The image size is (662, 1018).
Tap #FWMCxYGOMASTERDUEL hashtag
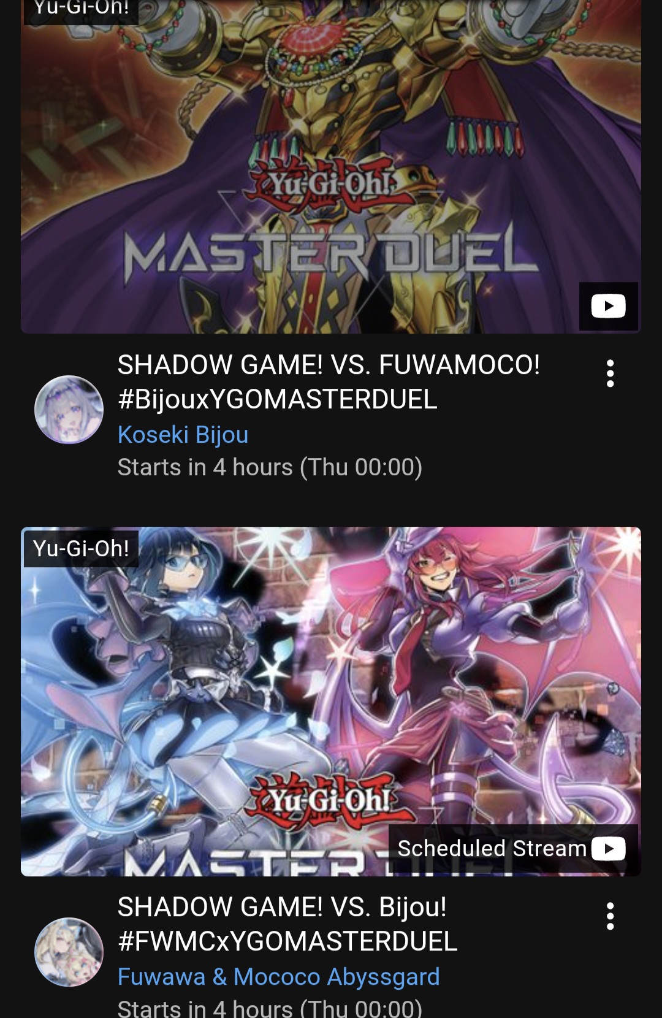click(x=287, y=941)
